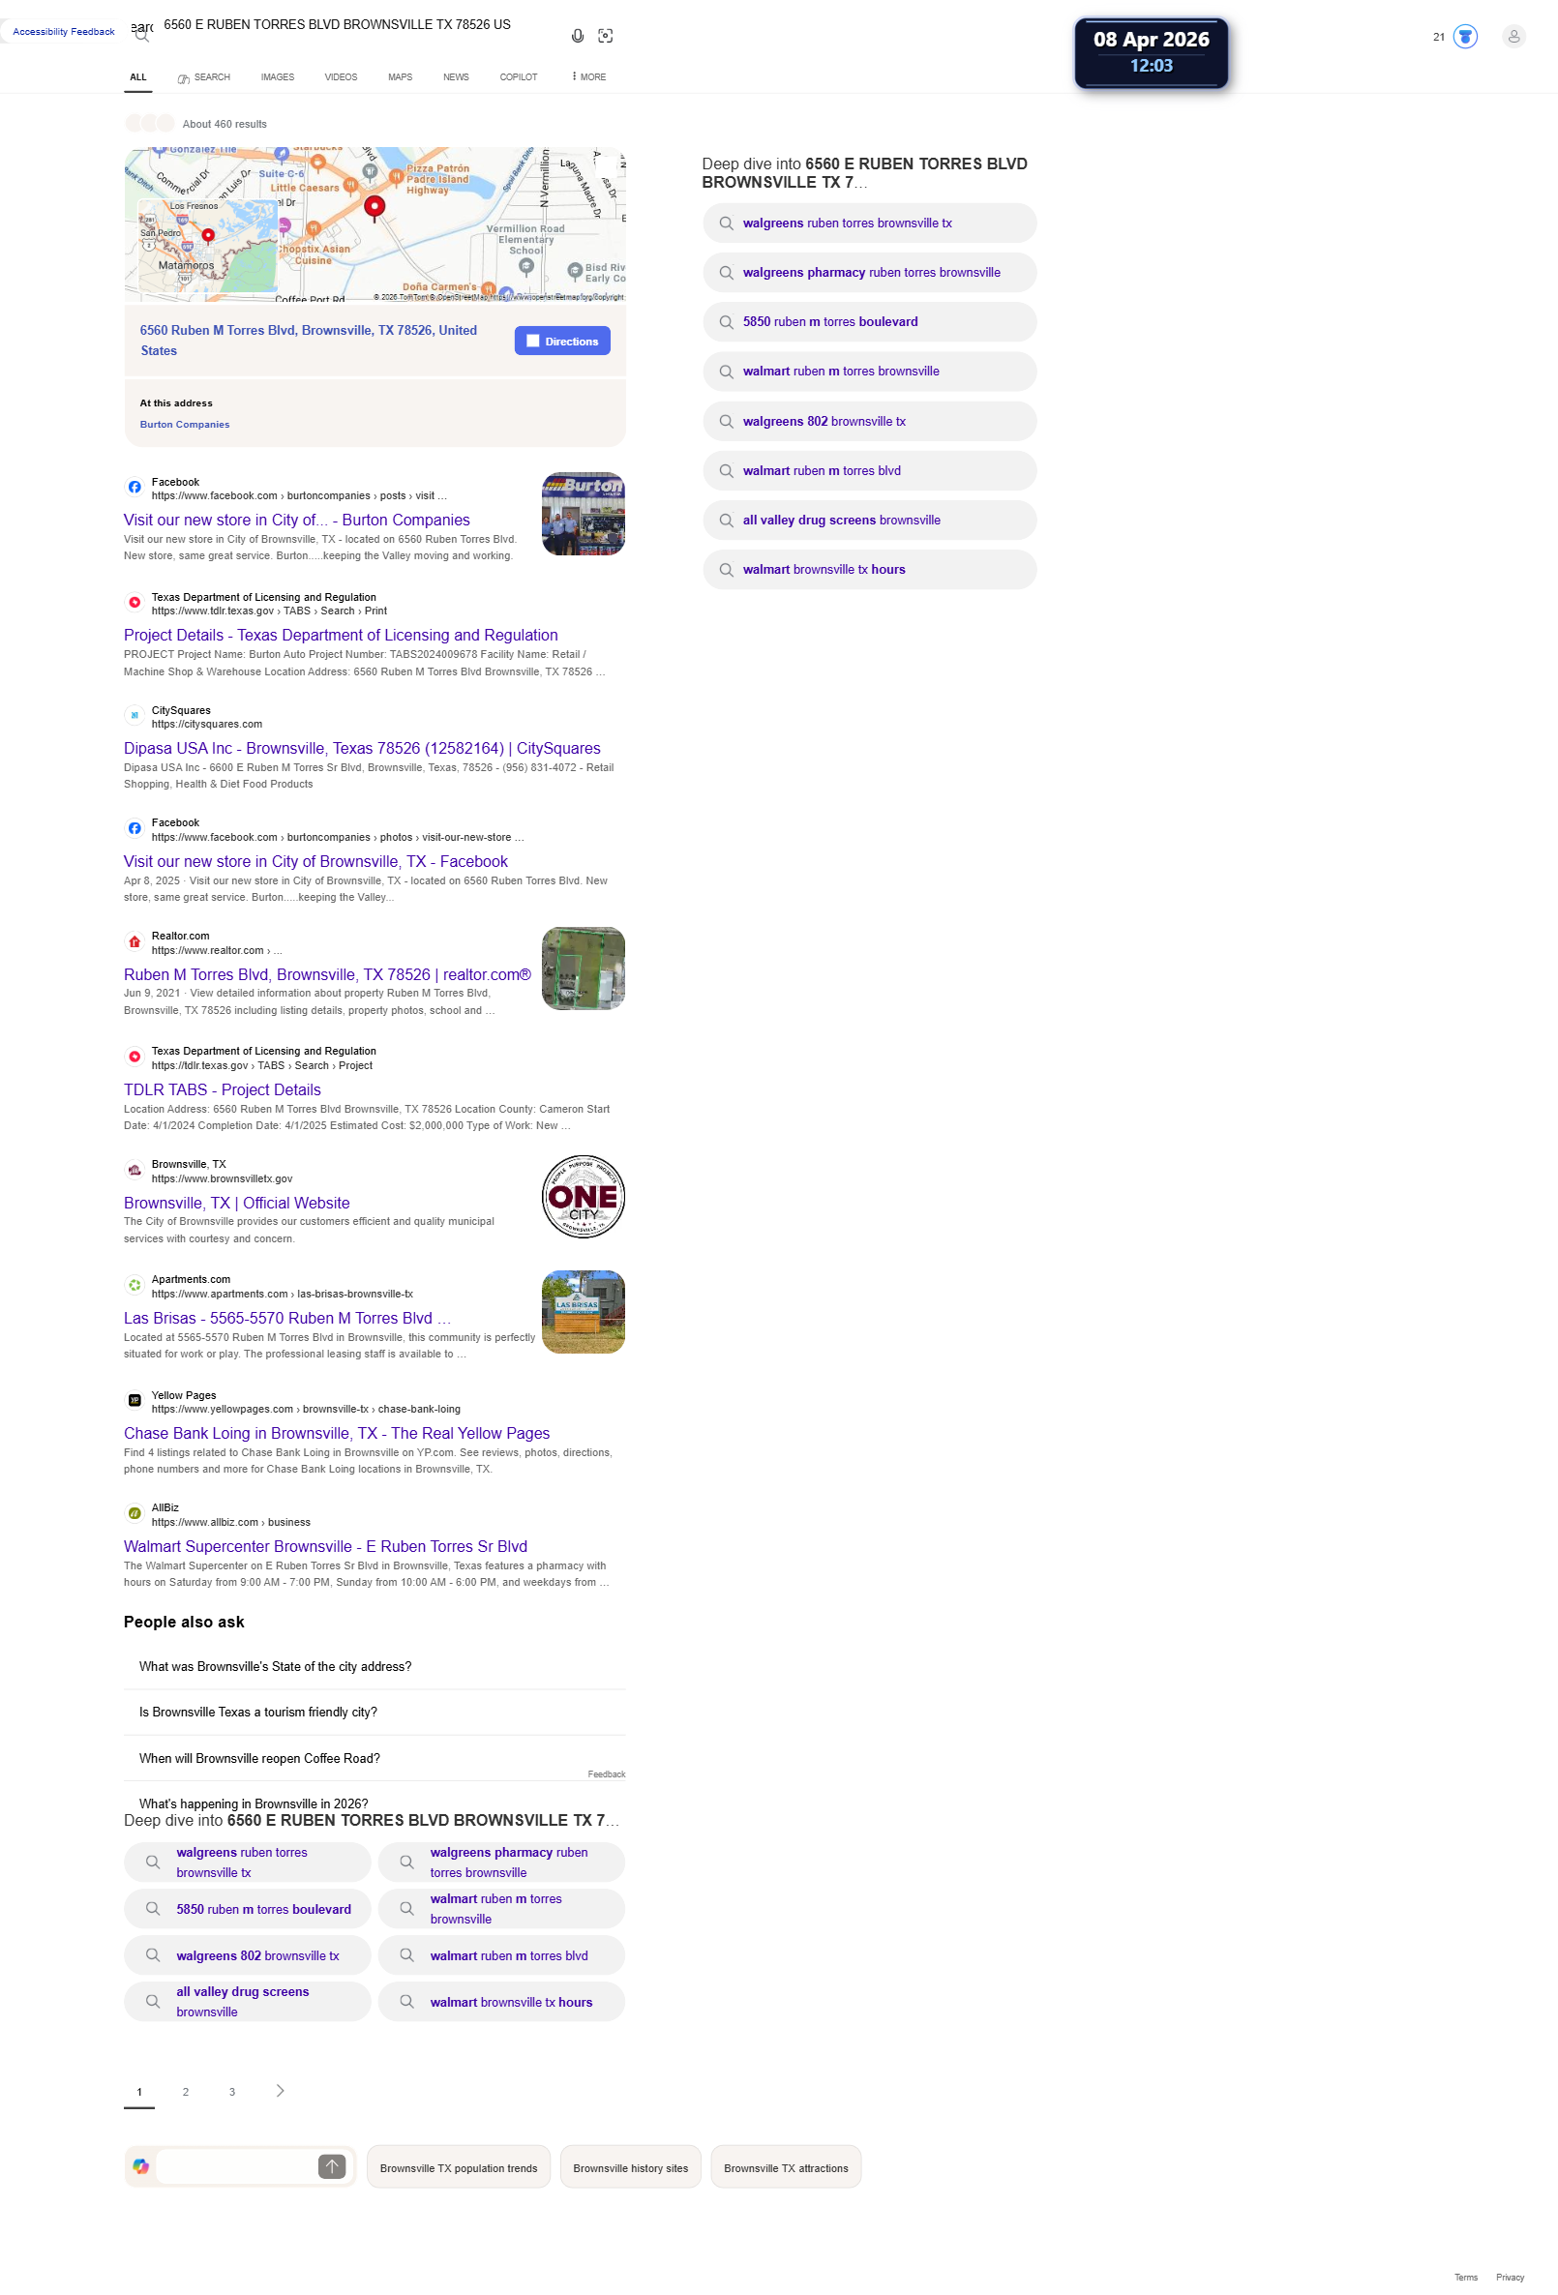
Task: Expand "When will Brownsville reopen Coffee Road?"
Action: click(x=375, y=1759)
